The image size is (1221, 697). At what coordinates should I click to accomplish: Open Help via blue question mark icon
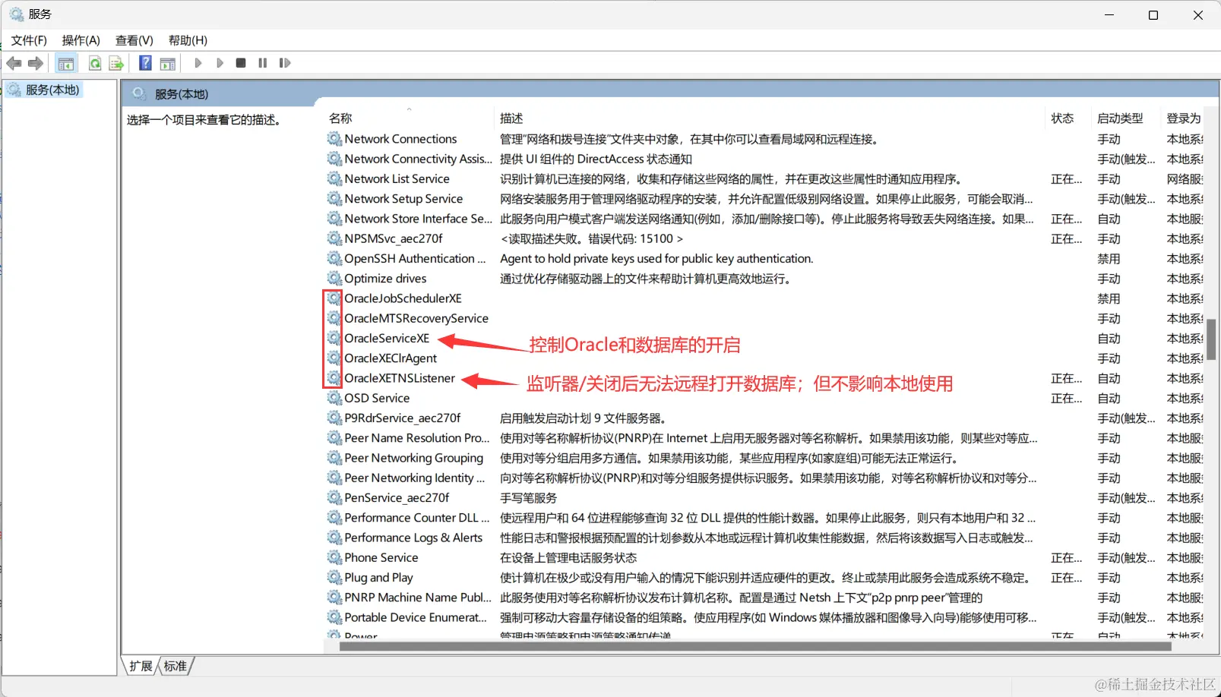tap(145, 63)
